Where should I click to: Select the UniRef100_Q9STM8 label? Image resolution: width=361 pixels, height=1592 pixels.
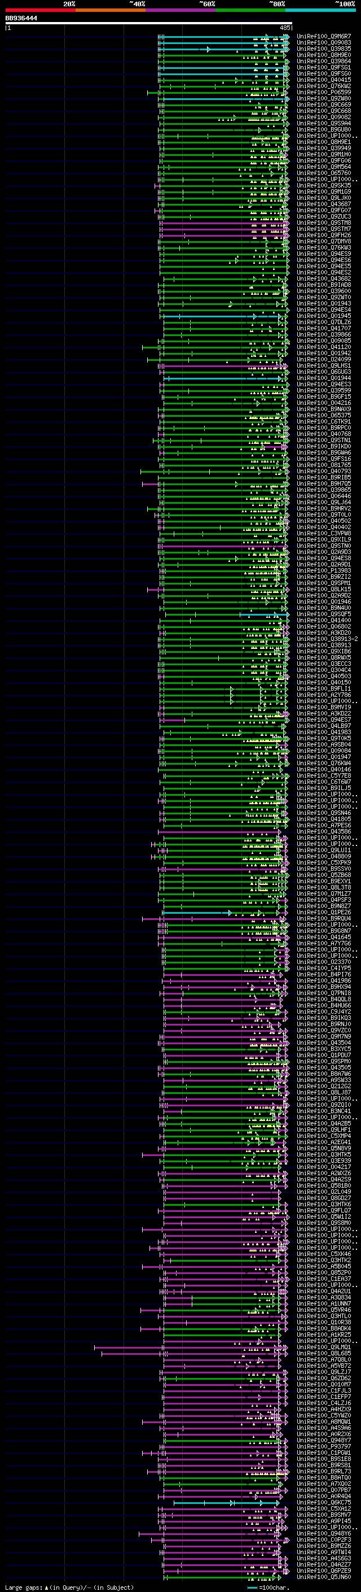pos(324,223)
